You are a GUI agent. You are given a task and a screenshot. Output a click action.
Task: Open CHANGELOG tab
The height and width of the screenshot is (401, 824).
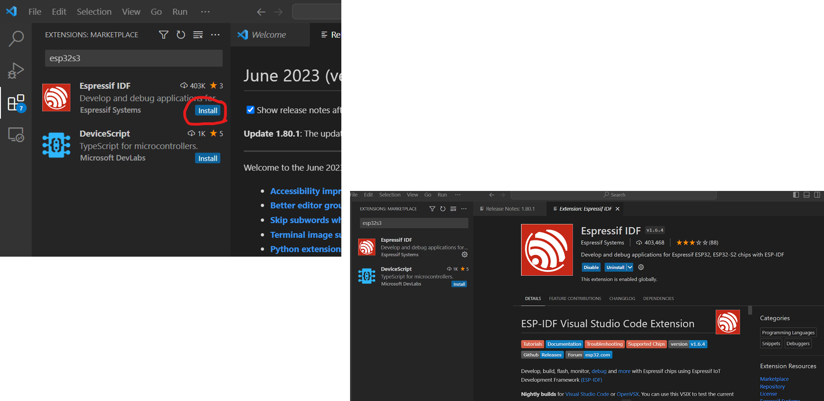622,299
